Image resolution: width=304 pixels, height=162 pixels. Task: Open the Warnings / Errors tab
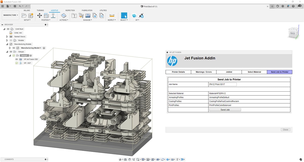pos(204,72)
